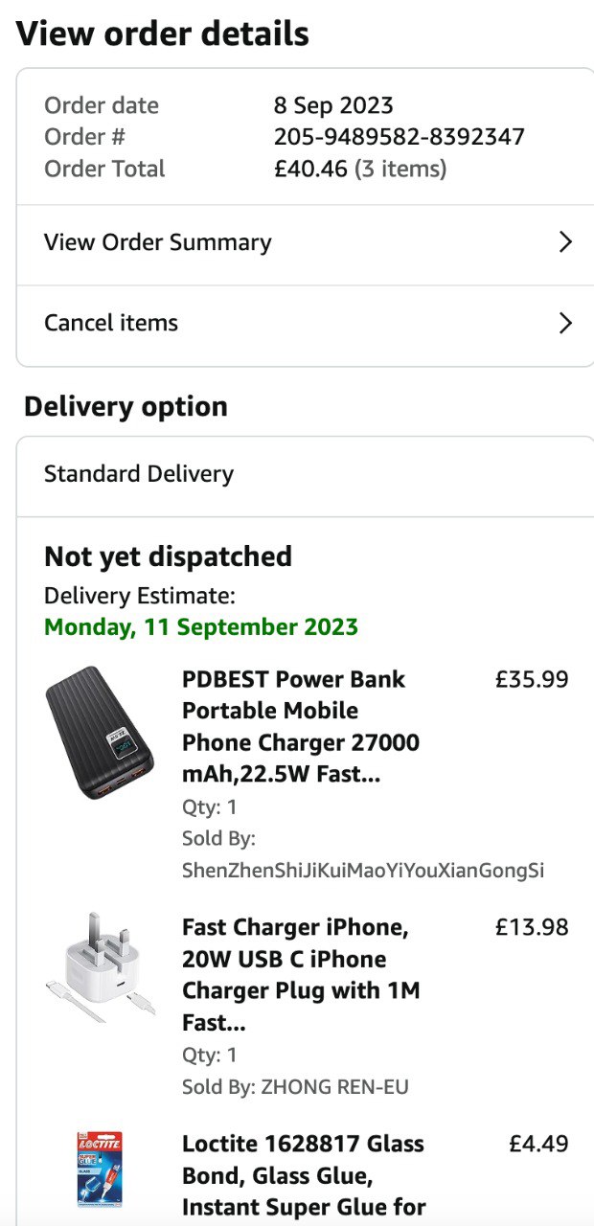Open the View Order Summary chevron arrow
The image size is (594, 1226).
565,242
